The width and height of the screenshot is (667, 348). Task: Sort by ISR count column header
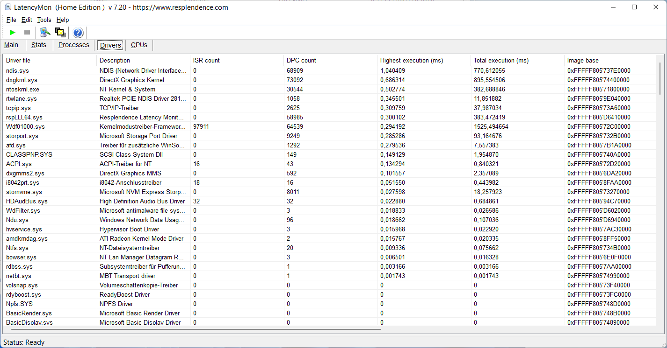tap(237, 60)
